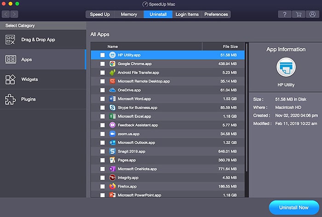
Task: Click the Apps category icon
Action: (11, 59)
